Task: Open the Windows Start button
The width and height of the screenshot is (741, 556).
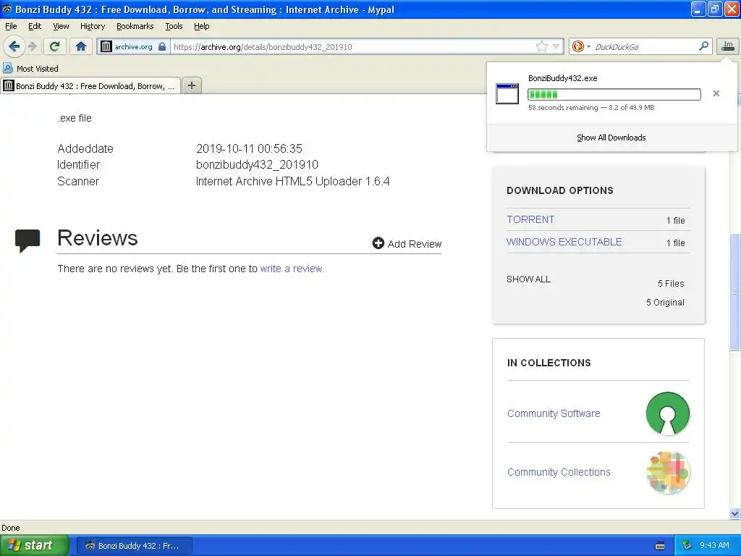Action: point(35,545)
